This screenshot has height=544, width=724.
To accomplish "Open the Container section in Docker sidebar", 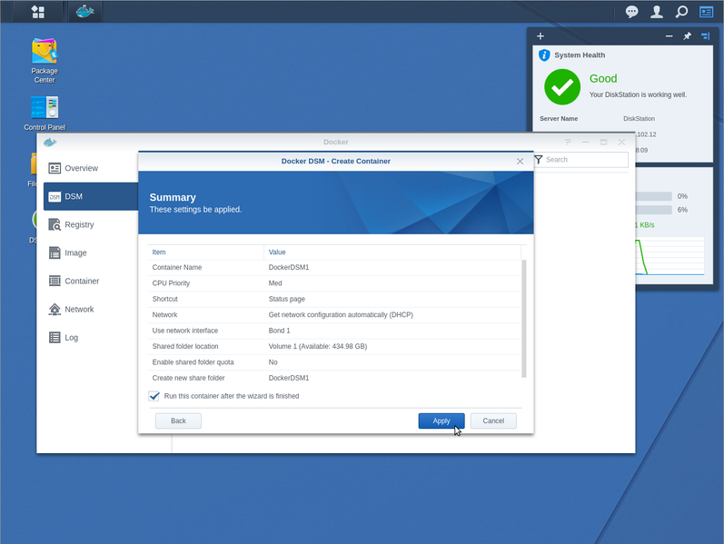I will (x=91, y=281).
